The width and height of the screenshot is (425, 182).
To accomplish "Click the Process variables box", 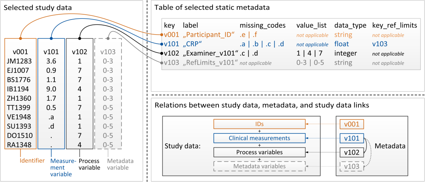I will pyautogui.click(x=259, y=152).
